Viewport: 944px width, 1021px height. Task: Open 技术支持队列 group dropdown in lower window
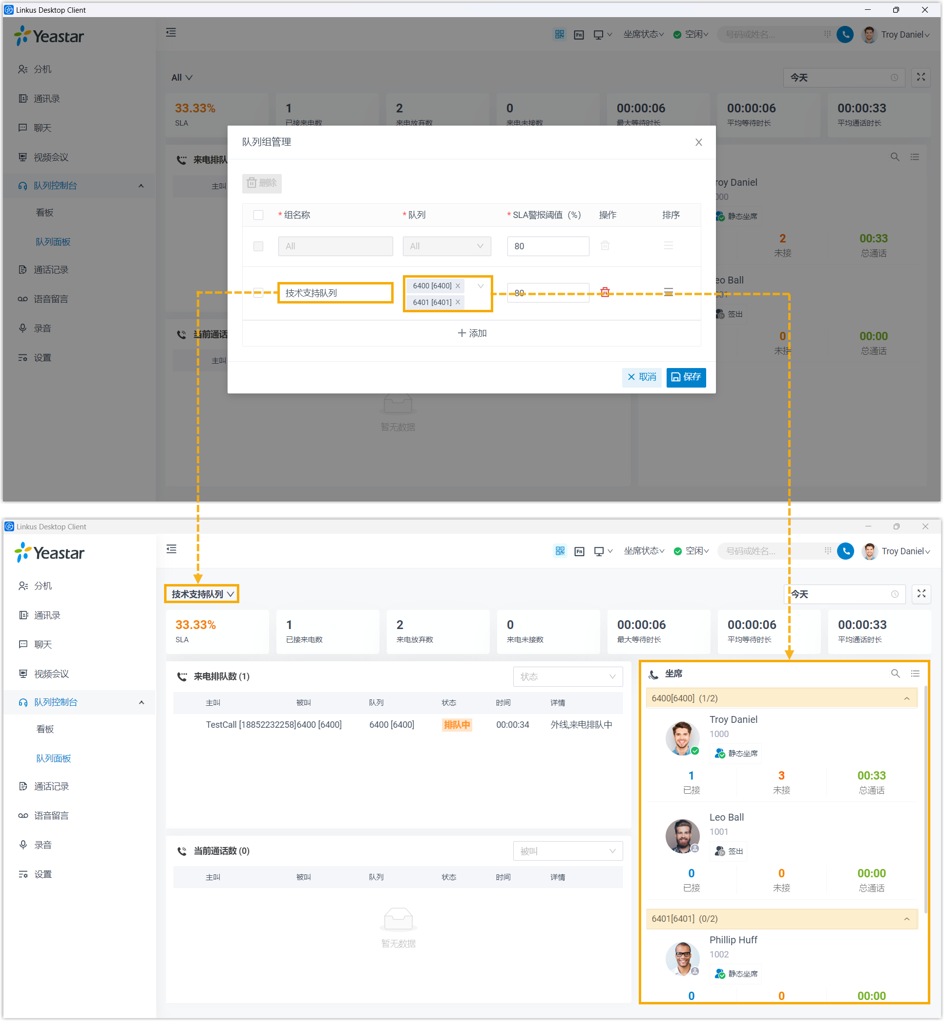click(202, 593)
